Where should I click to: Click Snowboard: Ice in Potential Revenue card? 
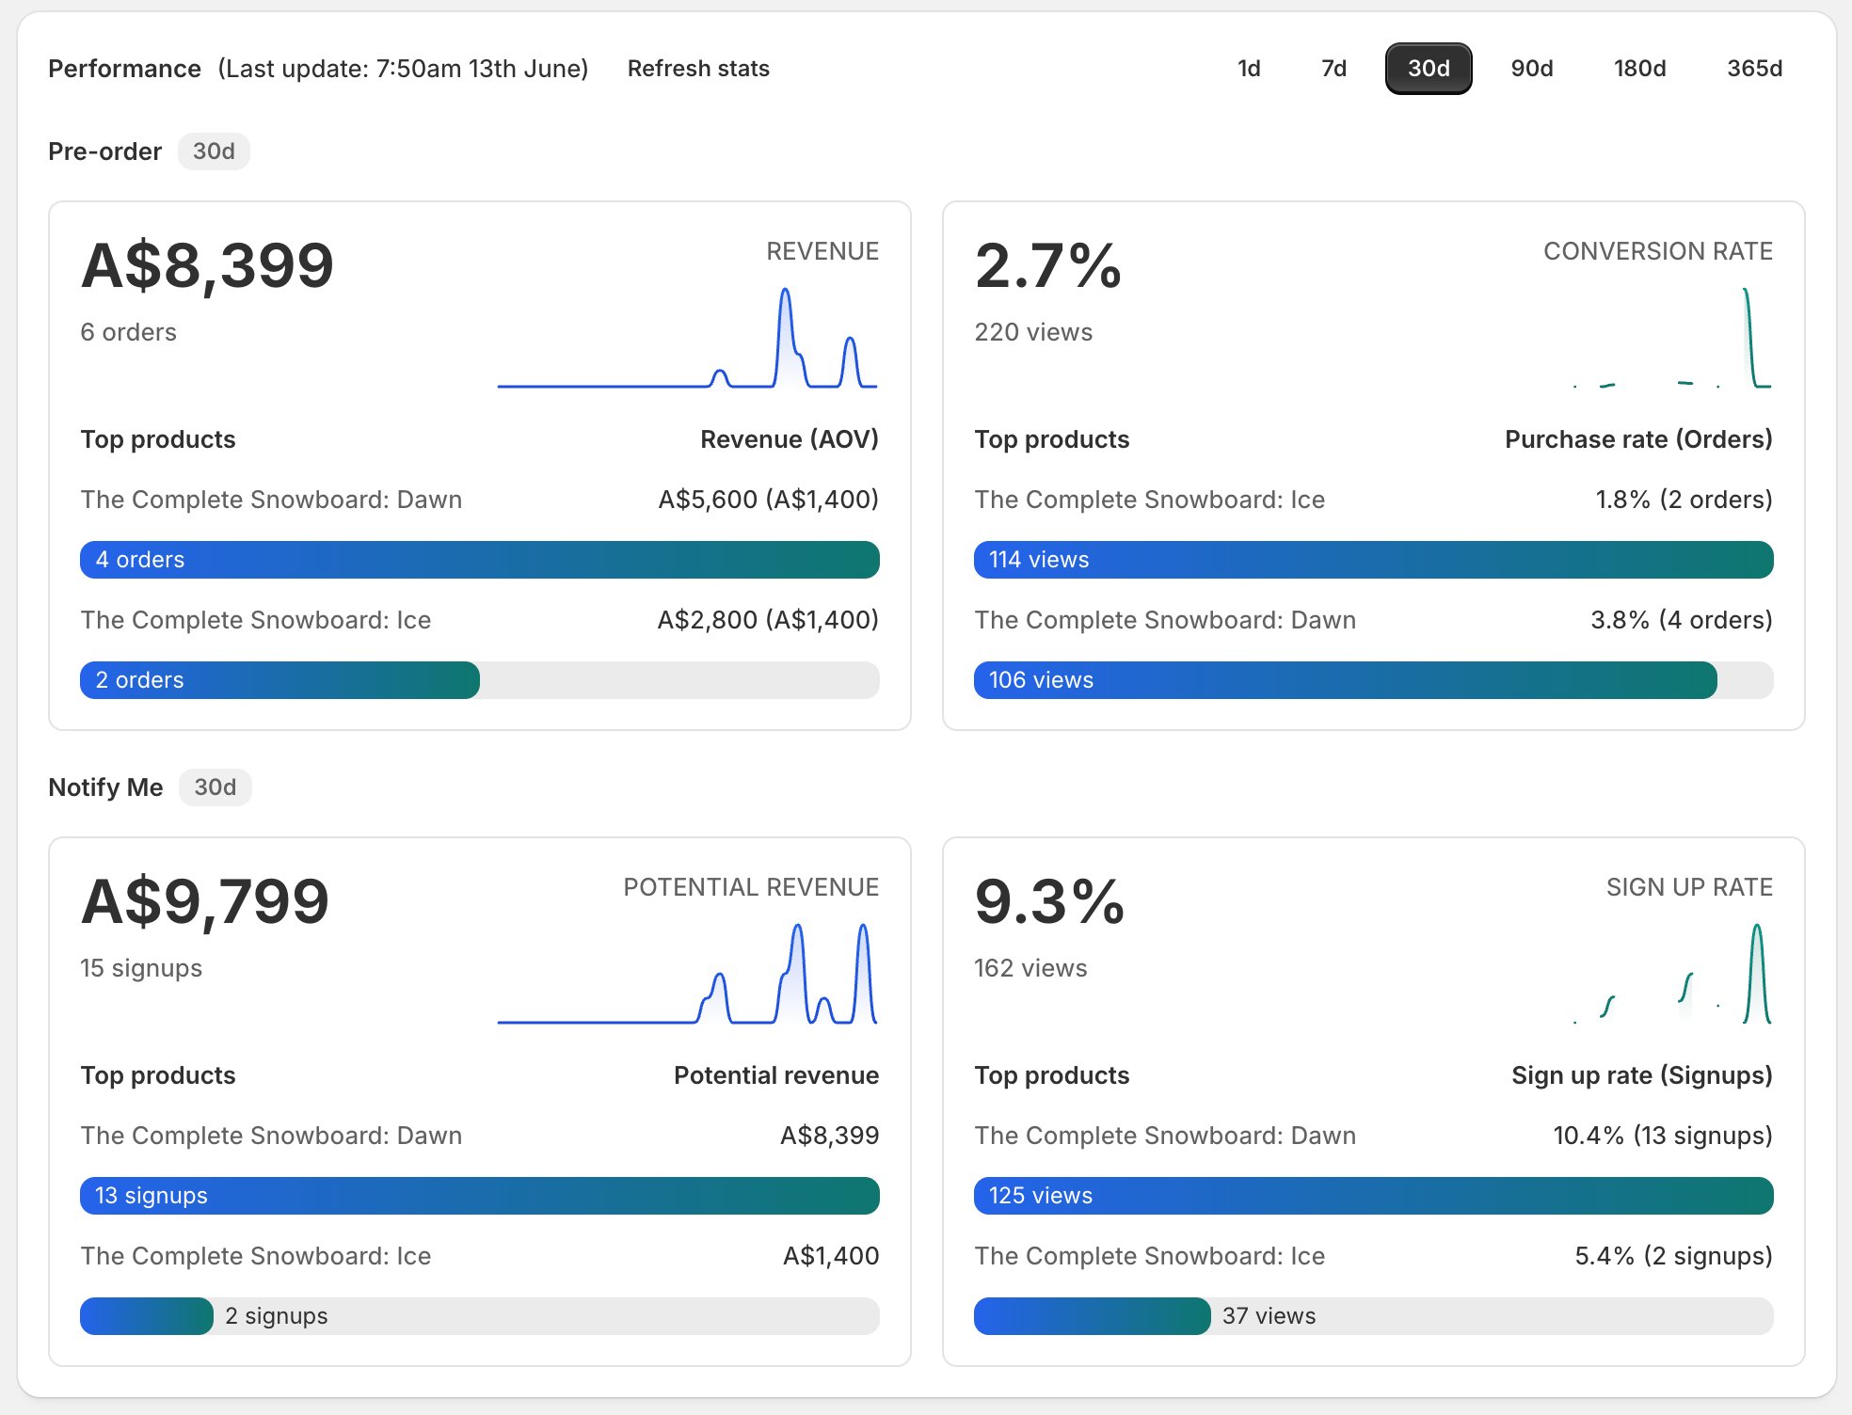(x=255, y=1256)
